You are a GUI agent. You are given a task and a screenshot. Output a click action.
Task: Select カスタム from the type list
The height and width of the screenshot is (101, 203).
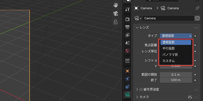coord(176,61)
